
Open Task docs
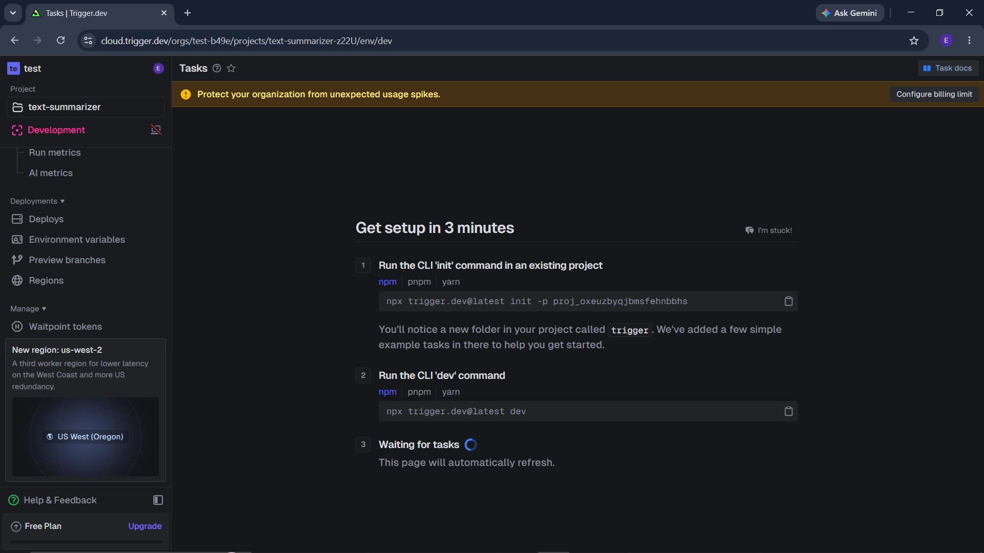point(948,68)
